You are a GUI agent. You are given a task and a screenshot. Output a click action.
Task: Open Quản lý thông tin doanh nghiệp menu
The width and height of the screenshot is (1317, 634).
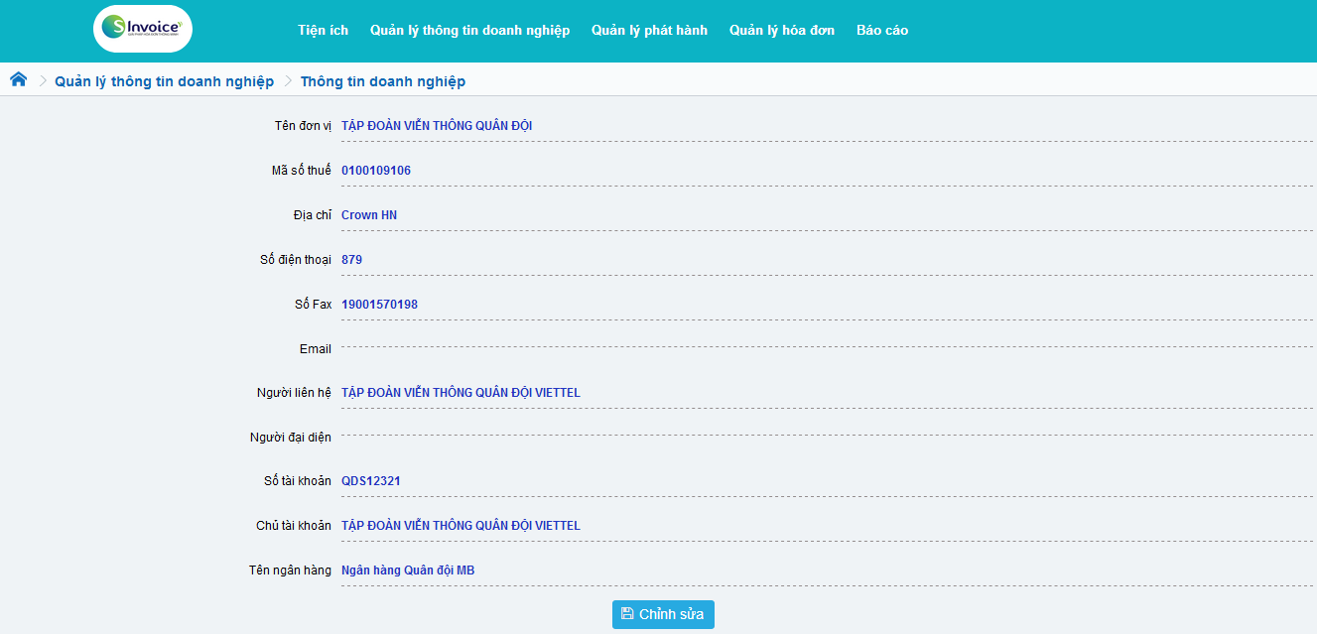[469, 30]
